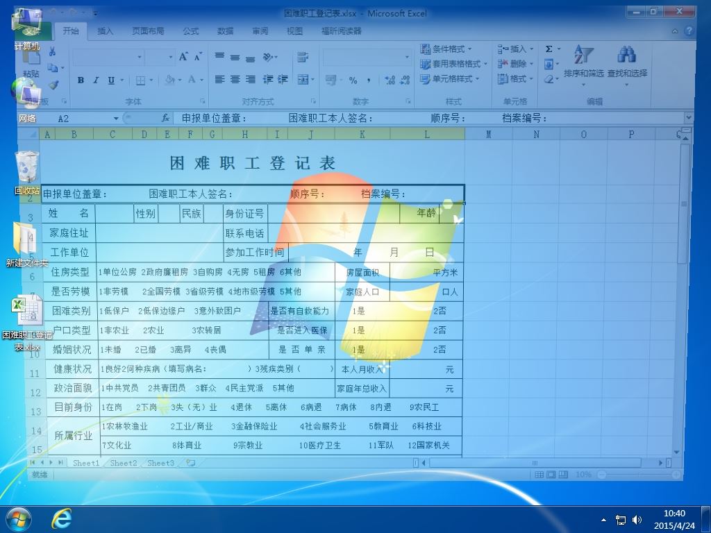
Task: Open the 福昕阅读器 tab
Action: pyautogui.click(x=342, y=31)
